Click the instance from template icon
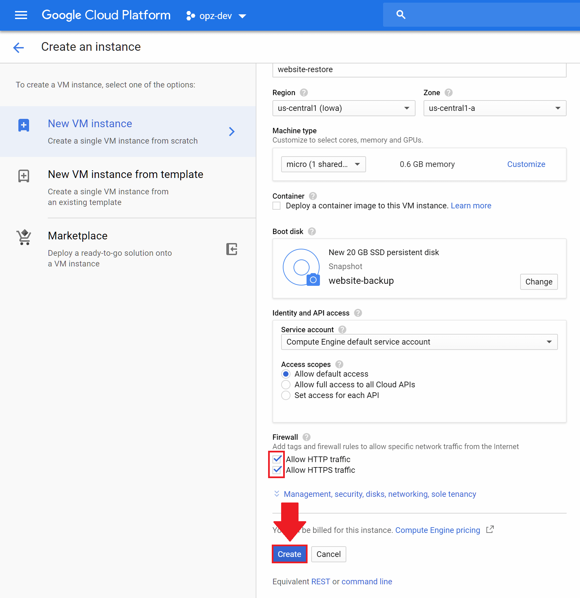The width and height of the screenshot is (580, 598). pyautogui.click(x=24, y=176)
